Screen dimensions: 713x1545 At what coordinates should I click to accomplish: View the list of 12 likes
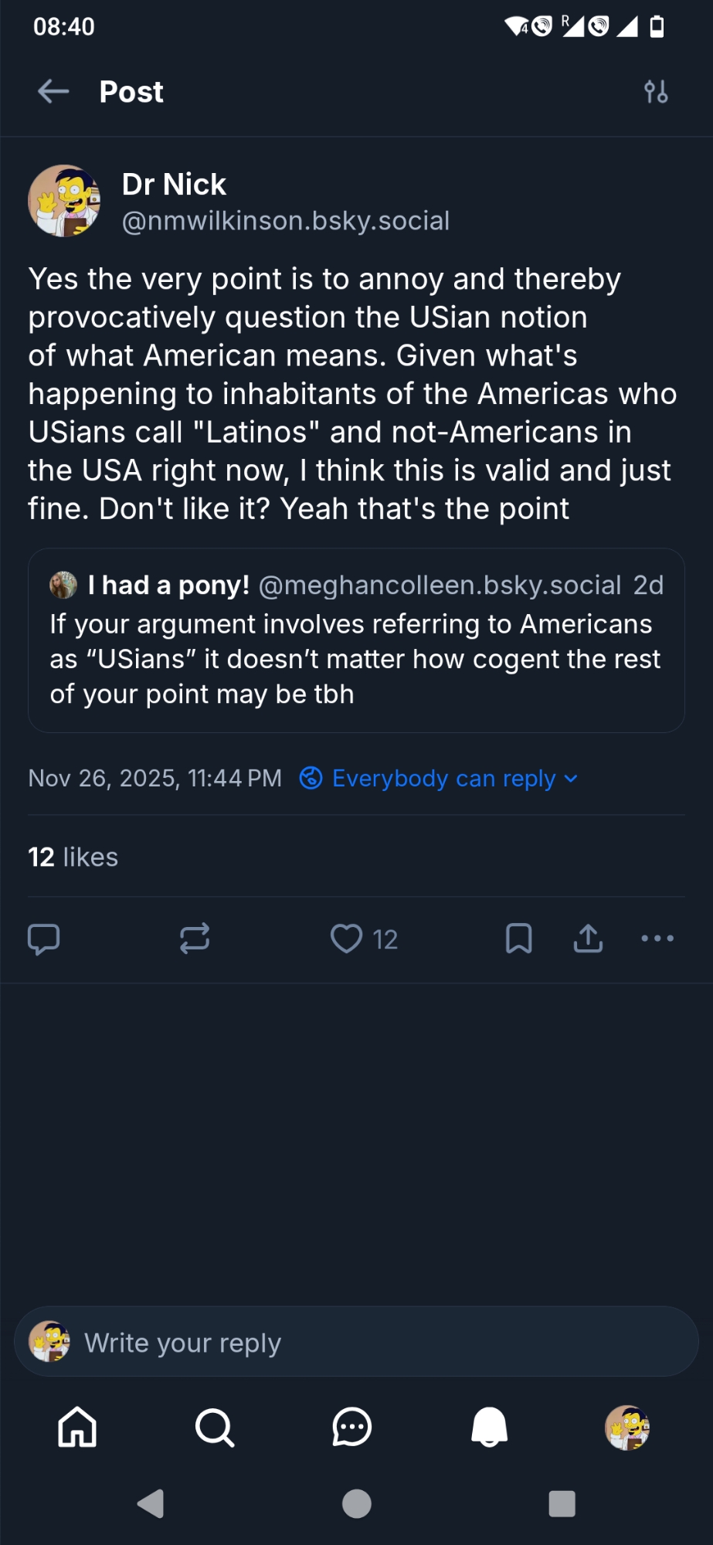[73, 857]
